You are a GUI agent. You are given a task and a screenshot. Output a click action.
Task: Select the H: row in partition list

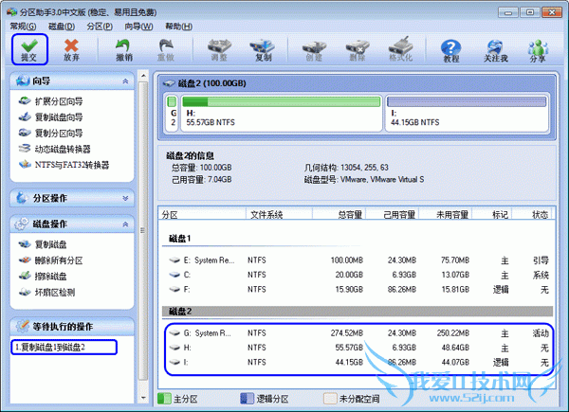(x=358, y=348)
